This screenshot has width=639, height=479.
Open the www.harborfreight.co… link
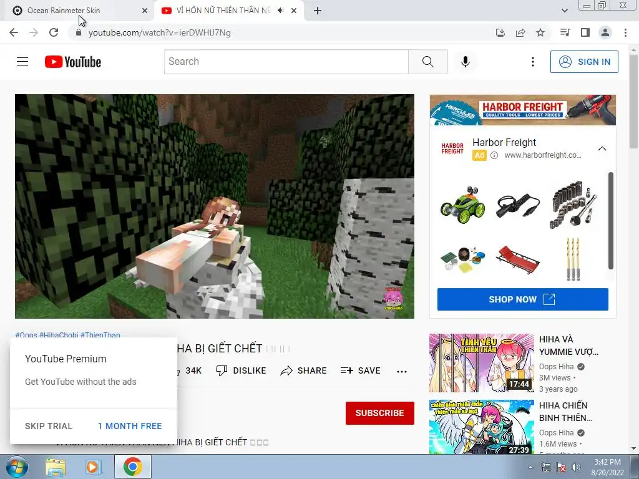coord(543,155)
